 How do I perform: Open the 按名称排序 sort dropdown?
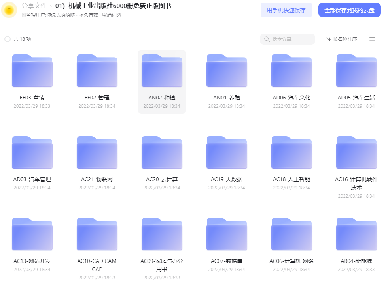(x=341, y=39)
